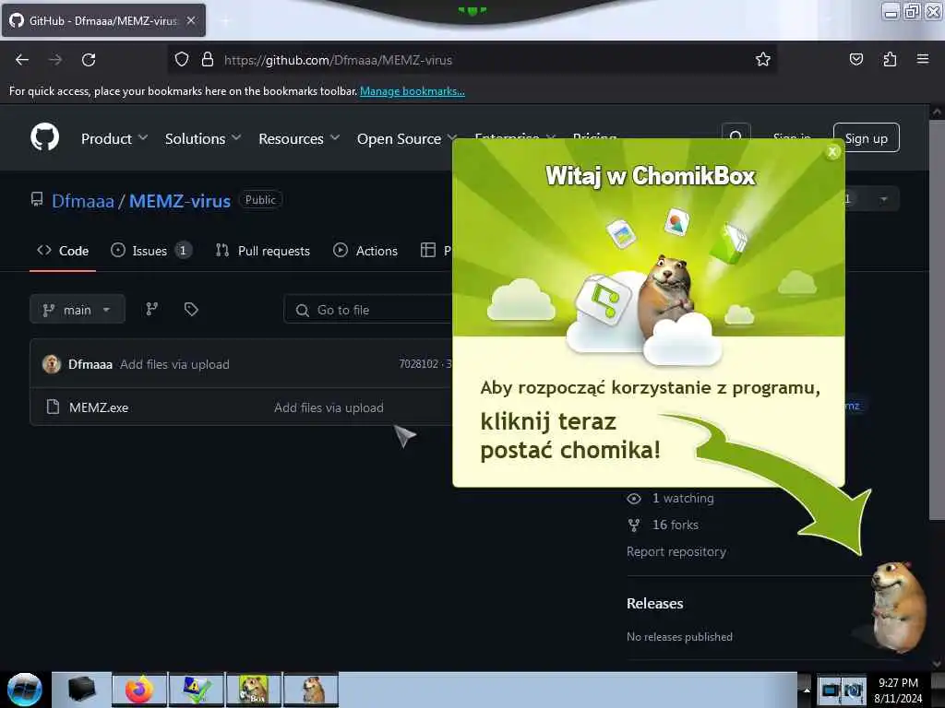Open commit hash 7028102
Image resolution: width=945 pixels, height=708 pixels.
point(418,363)
